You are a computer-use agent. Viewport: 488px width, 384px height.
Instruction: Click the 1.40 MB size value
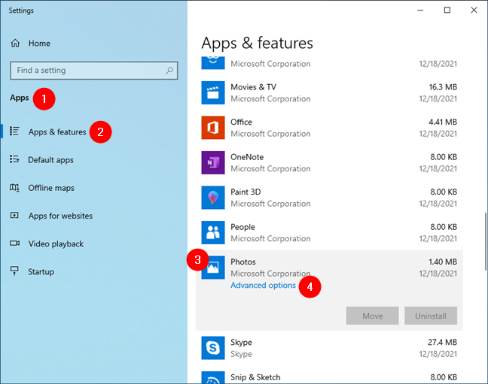[443, 262]
